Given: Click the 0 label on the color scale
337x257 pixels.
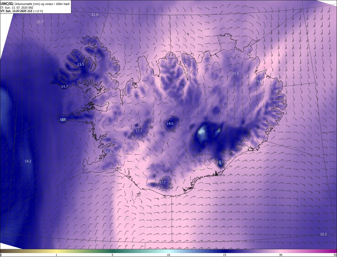Looking at the screenshot, I should (x=1, y=255).
